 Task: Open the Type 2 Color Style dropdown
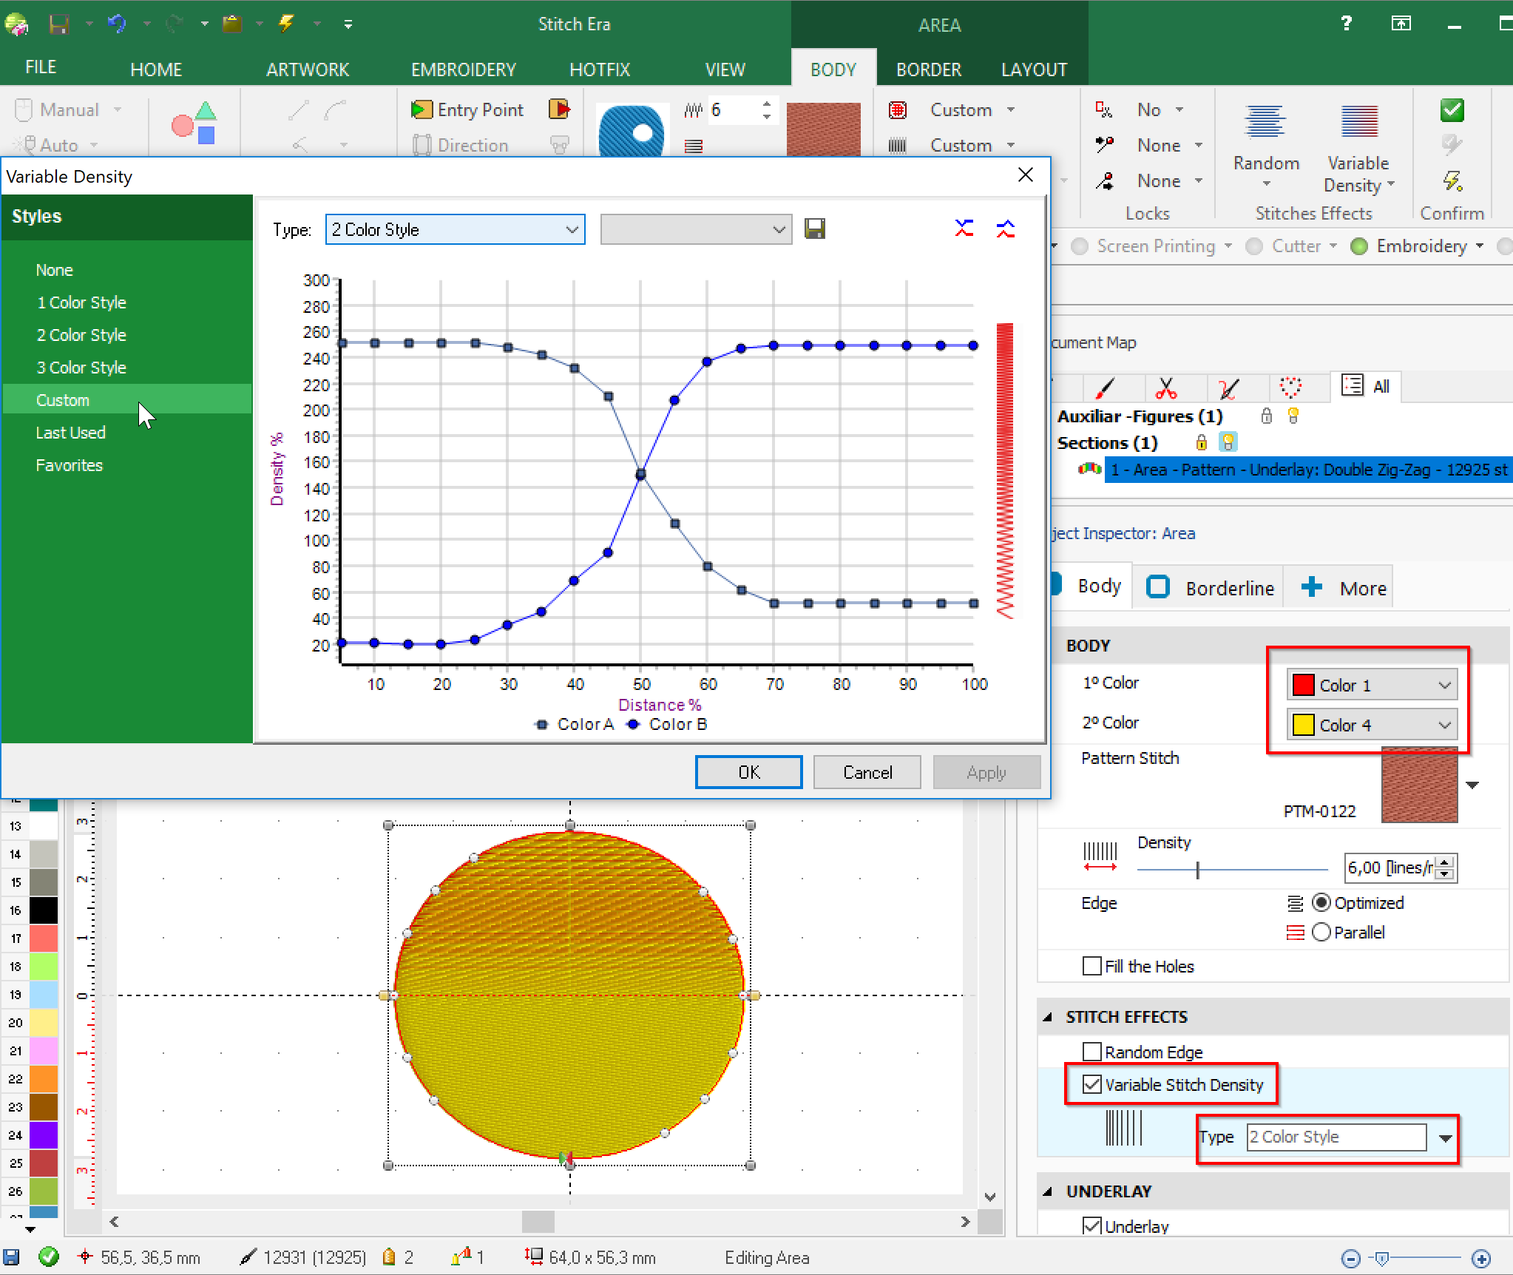(1446, 1138)
